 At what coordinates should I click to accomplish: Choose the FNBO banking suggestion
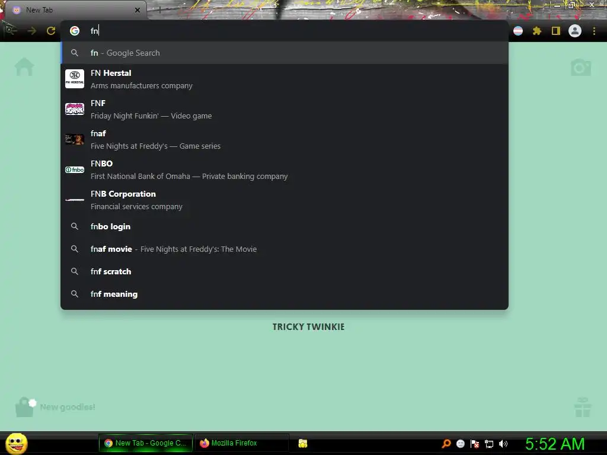[x=285, y=169]
